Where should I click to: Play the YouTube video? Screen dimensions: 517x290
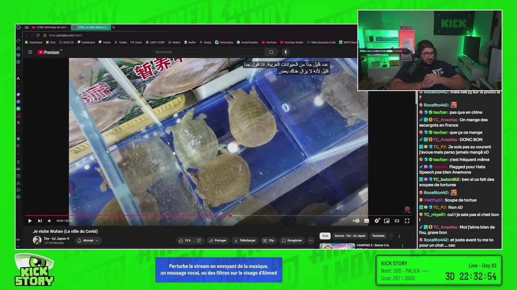pos(30,221)
